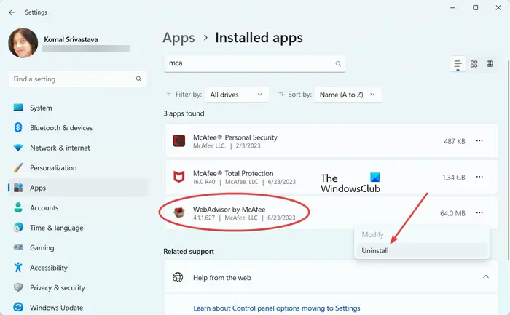Switch to list view layout icon
The width and height of the screenshot is (510, 315).
tap(458, 63)
